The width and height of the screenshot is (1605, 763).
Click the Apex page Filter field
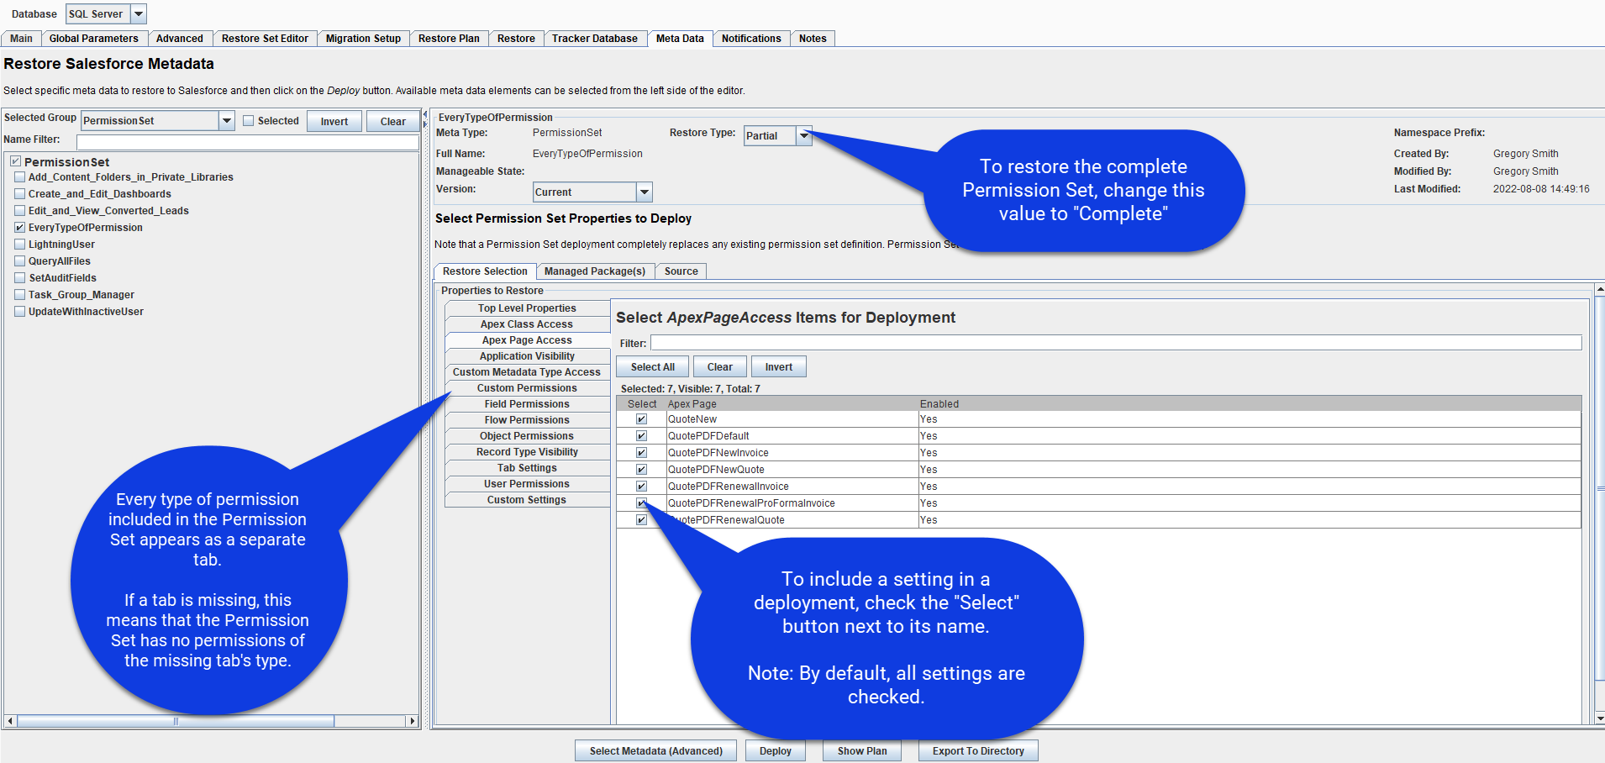coord(1116,343)
